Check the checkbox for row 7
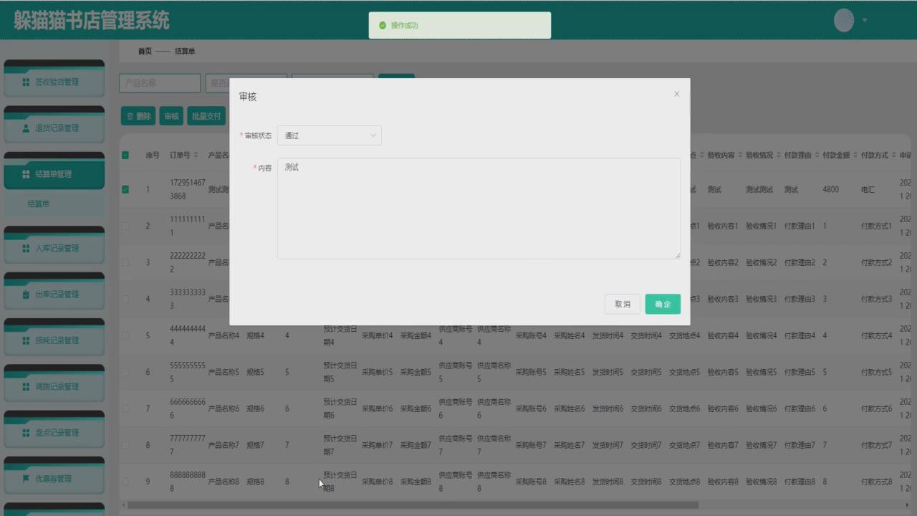 coord(125,408)
